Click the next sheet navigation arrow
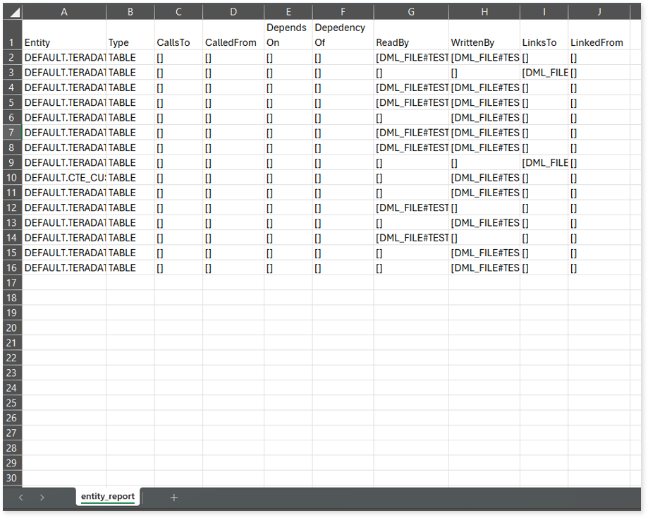The image size is (648, 518). click(42, 498)
